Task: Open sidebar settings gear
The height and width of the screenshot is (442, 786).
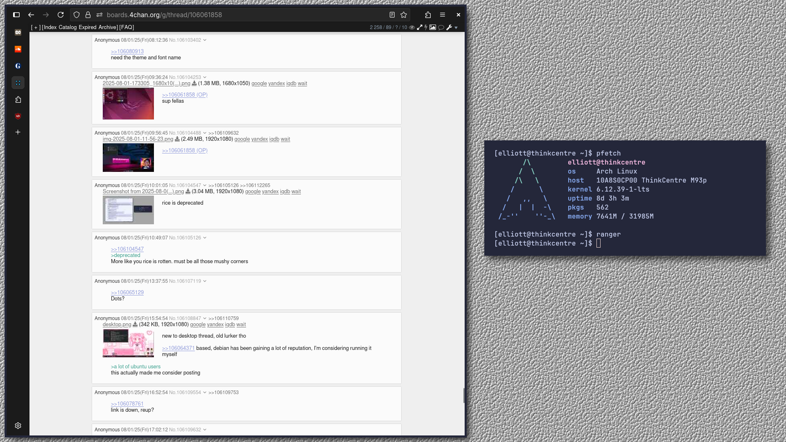Action: click(18, 426)
